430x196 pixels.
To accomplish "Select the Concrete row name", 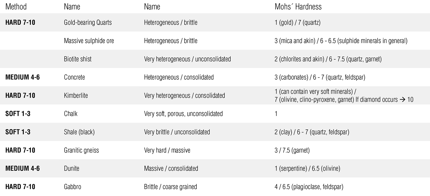I will [x=74, y=77].
